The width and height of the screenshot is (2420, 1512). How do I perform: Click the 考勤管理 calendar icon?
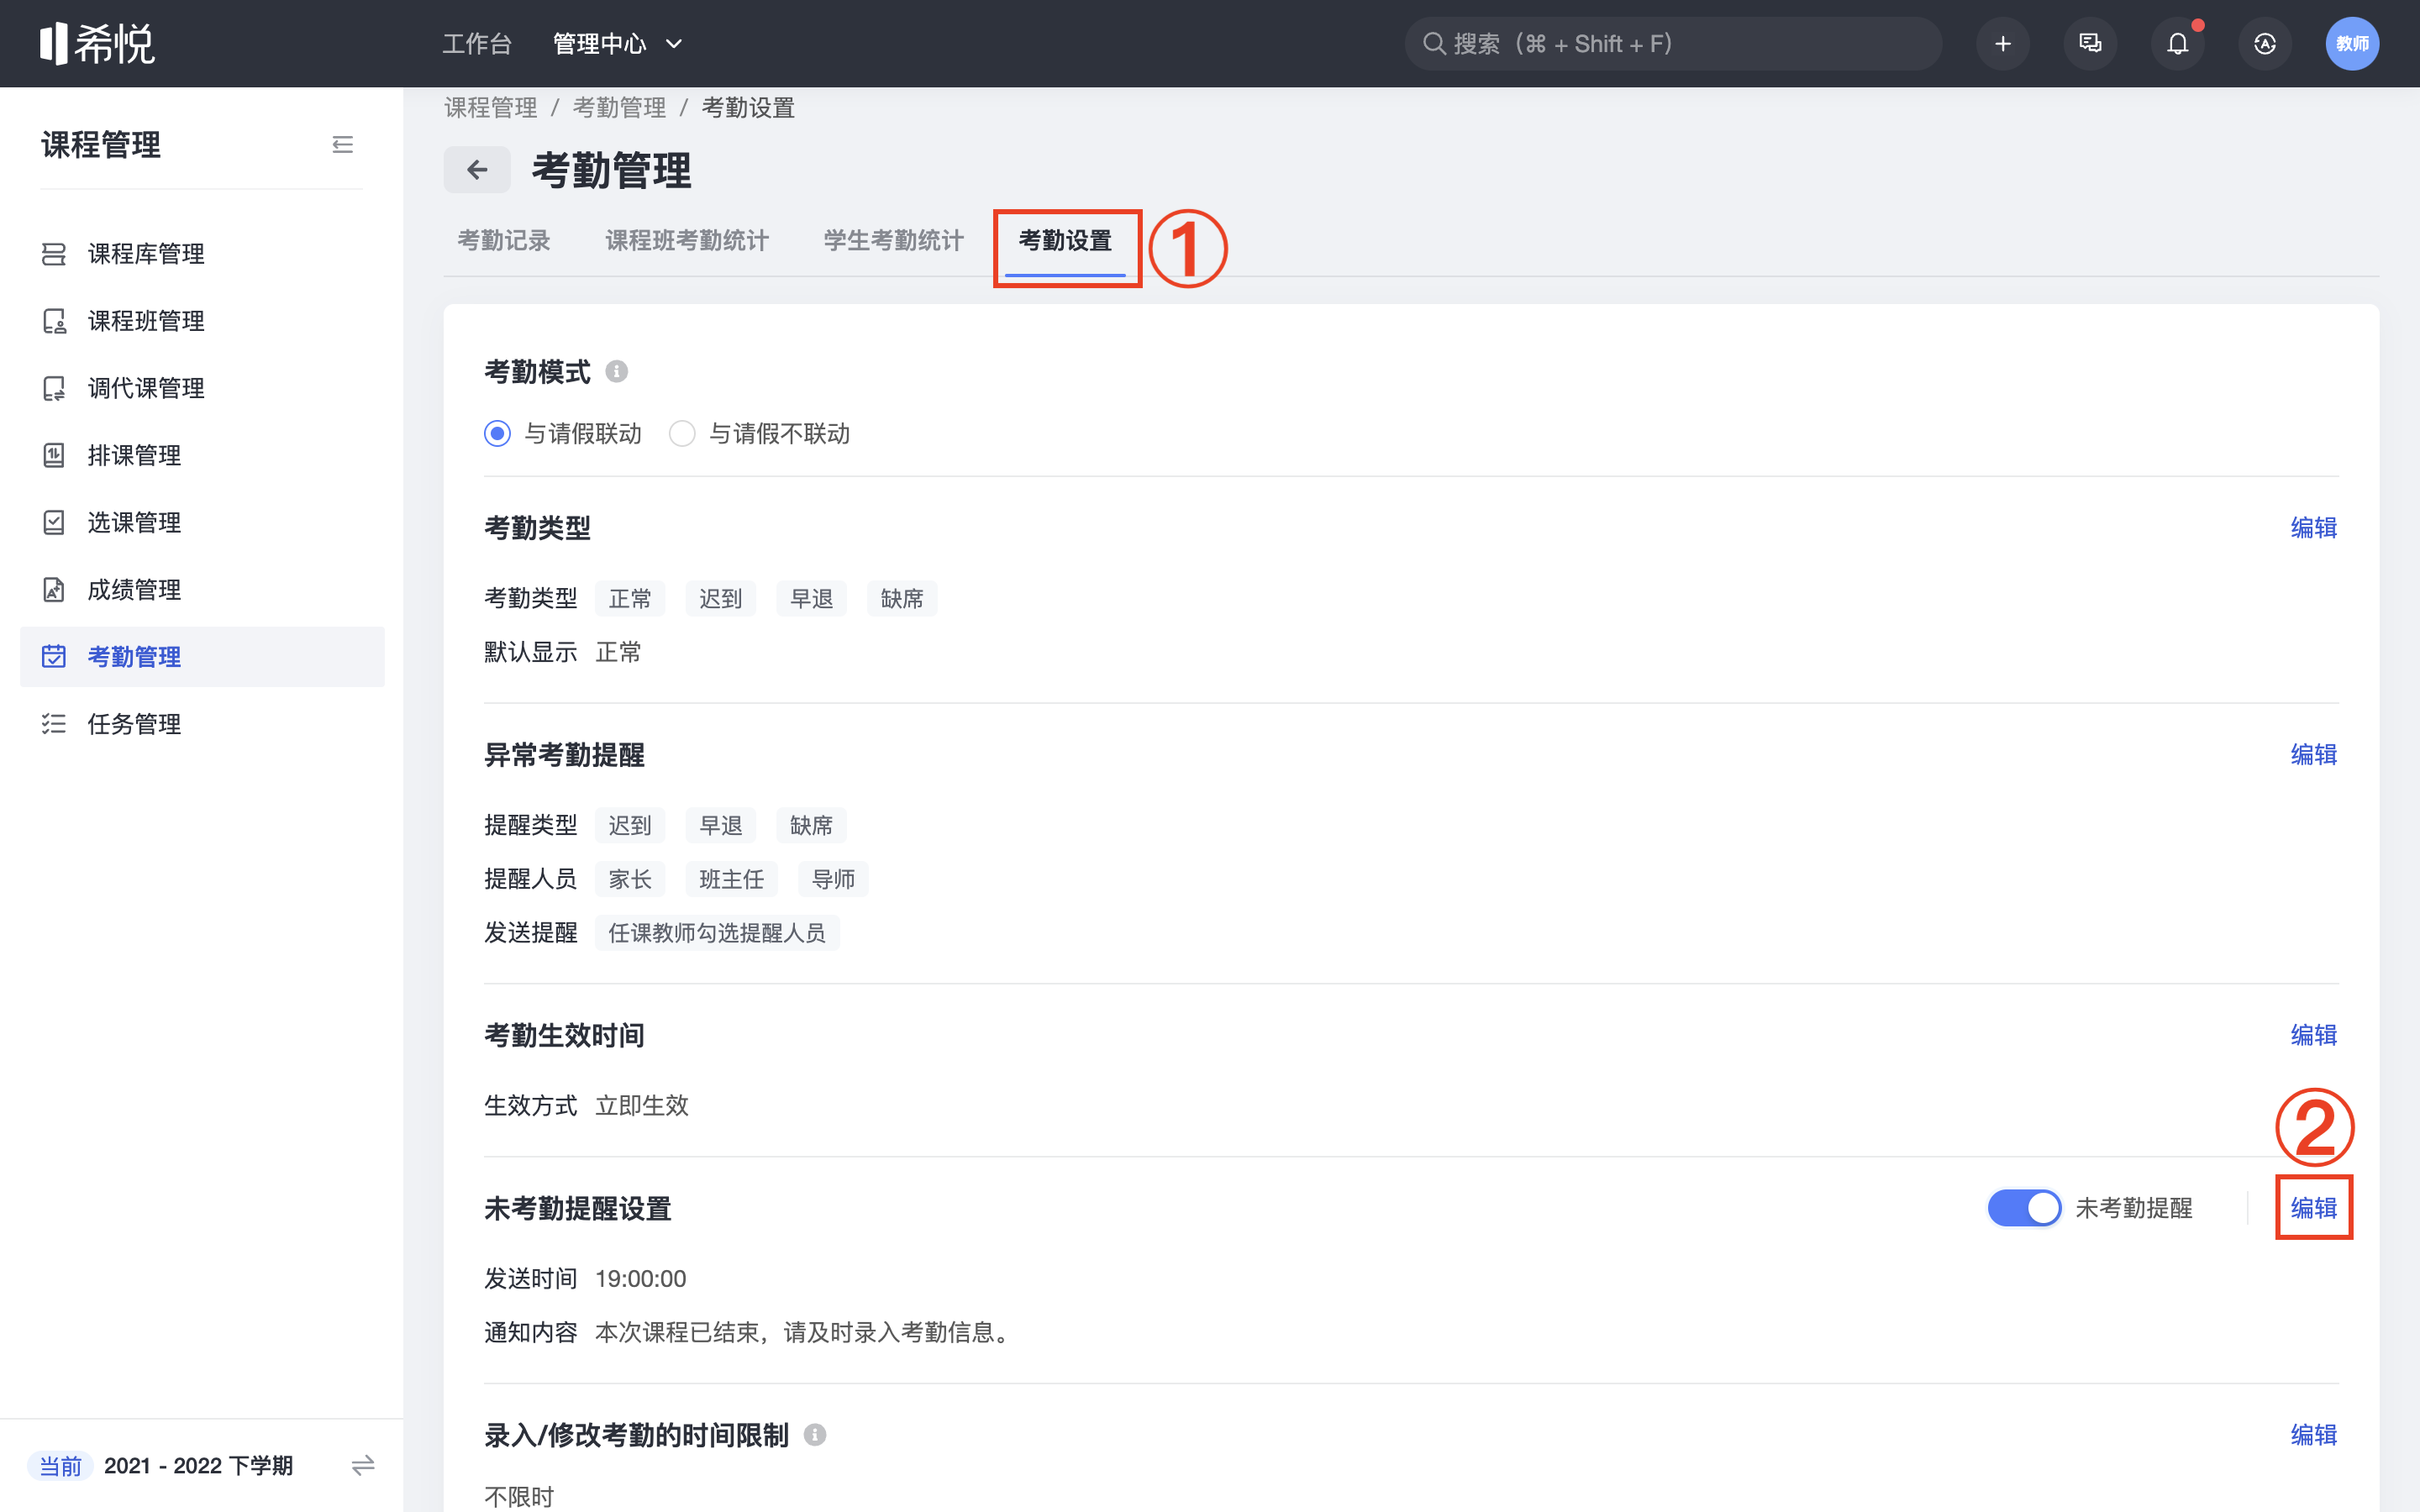54,657
